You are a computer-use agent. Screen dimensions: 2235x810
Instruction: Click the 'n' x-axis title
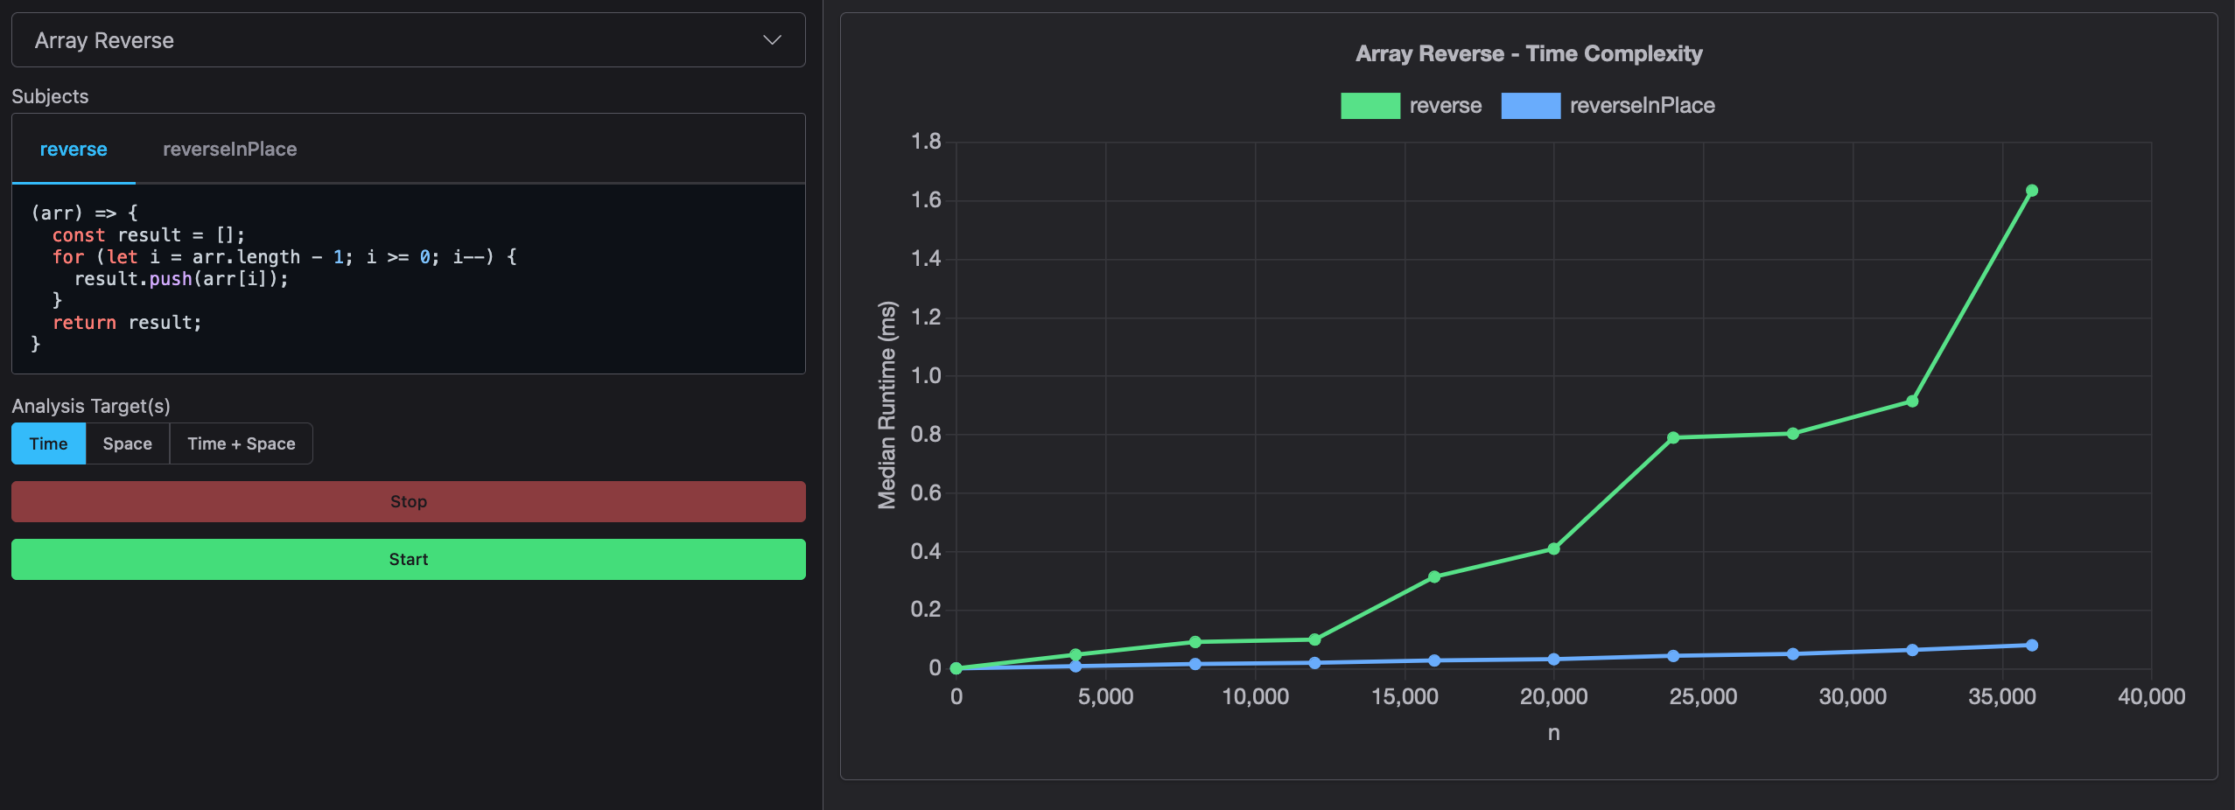click(x=1553, y=733)
